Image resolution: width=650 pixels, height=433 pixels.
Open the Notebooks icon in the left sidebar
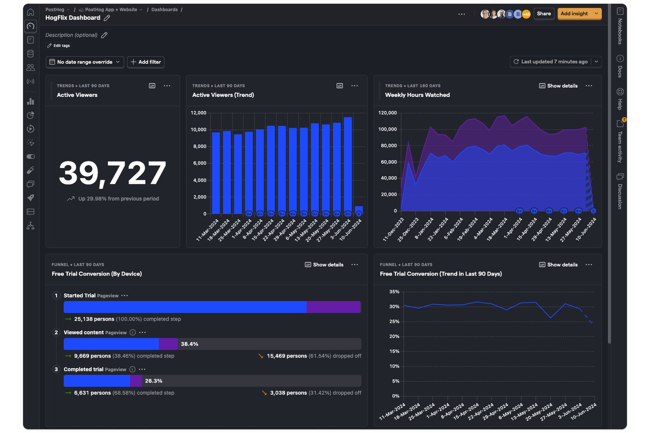coord(30,40)
